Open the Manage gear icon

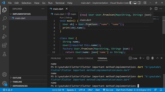[4, 83]
